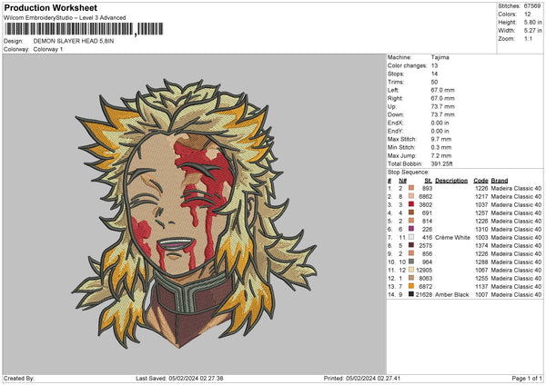546x385 pixels.
Task: Click thread code 1257
Action: click(481, 213)
